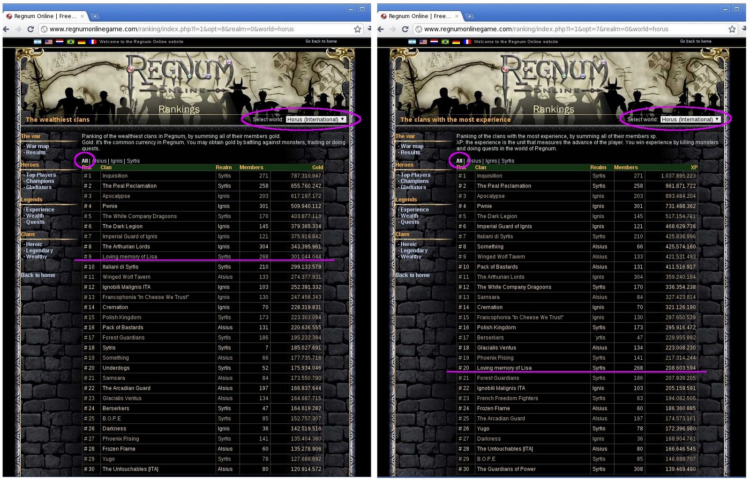Bookmark the wealthiest clans page with the star
750x481 pixels.
pos(358,29)
